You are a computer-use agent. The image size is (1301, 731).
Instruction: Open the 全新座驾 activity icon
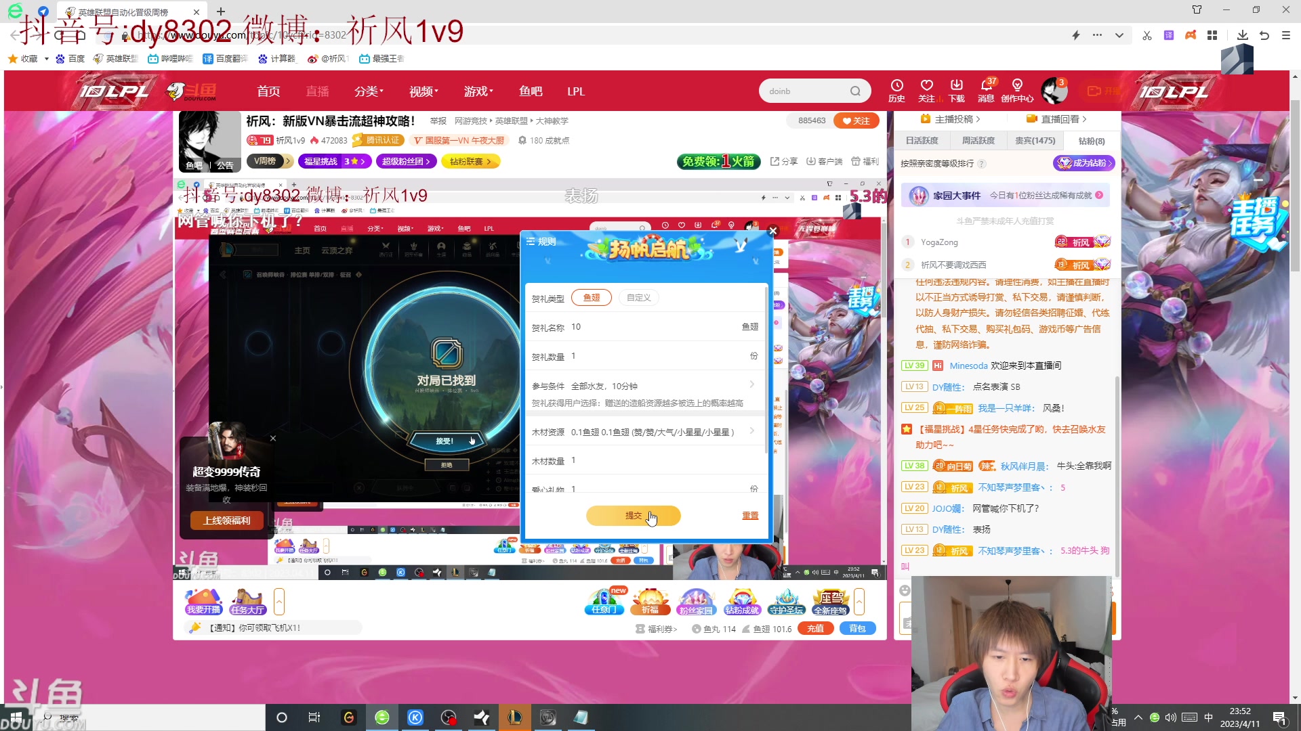[831, 601]
